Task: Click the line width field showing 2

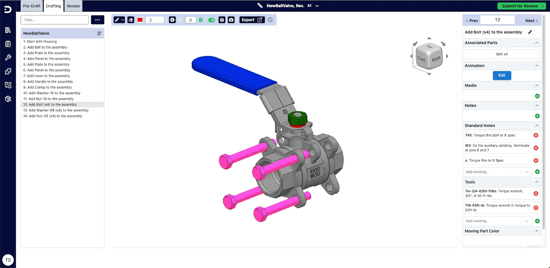Action: [x=155, y=20]
